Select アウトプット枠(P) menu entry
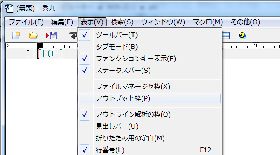The image size is (280, 155). 123,98
